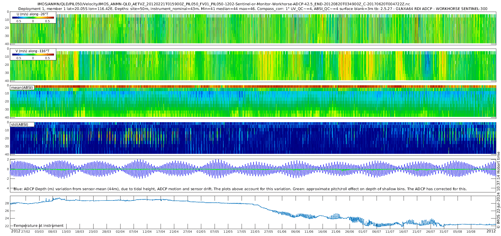Select the mean(ABSI) panel label

[22, 88]
